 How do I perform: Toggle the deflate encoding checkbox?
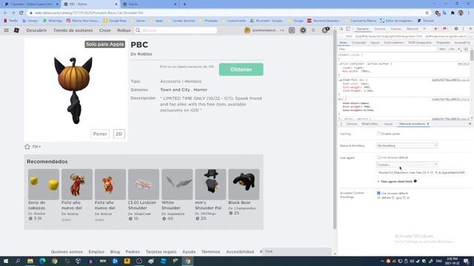tap(378, 198)
